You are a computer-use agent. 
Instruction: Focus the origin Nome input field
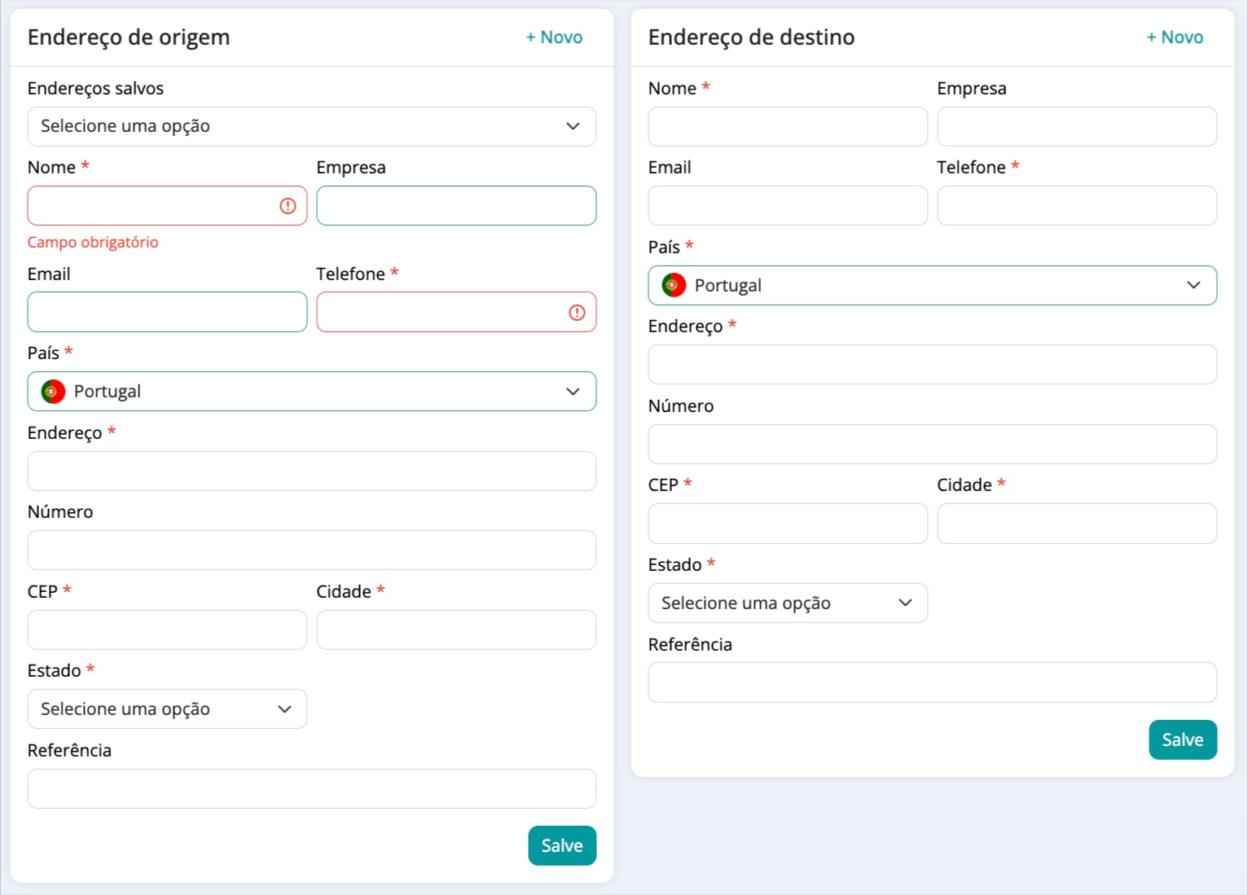[167, 206]
